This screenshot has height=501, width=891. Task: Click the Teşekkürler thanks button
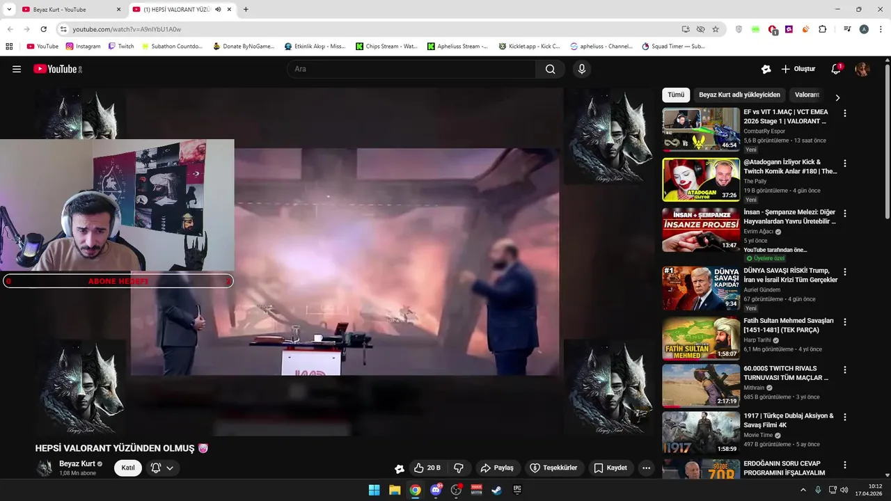(x=553, y=468)
